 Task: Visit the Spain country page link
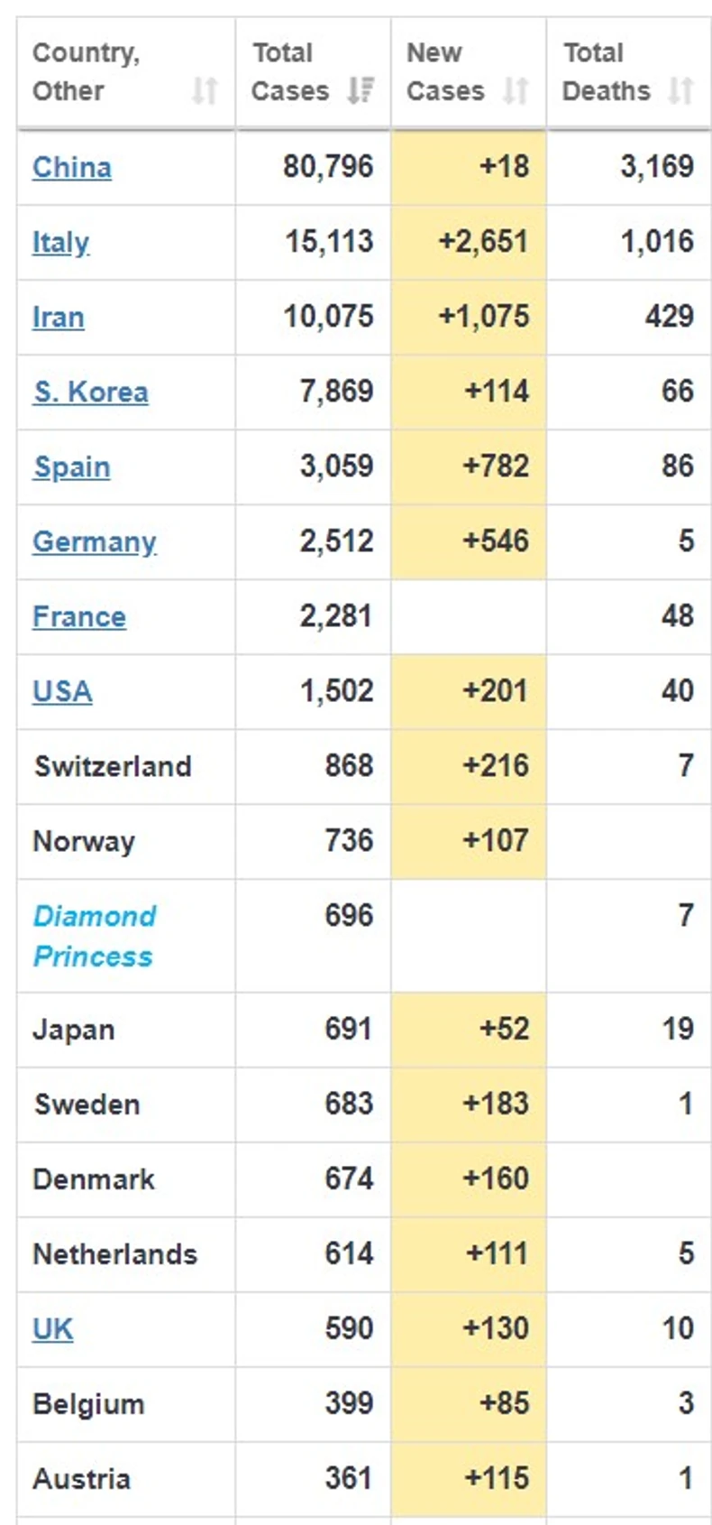tap(72, 467)
